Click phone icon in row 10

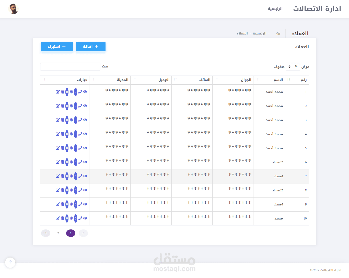pos(80,218)
